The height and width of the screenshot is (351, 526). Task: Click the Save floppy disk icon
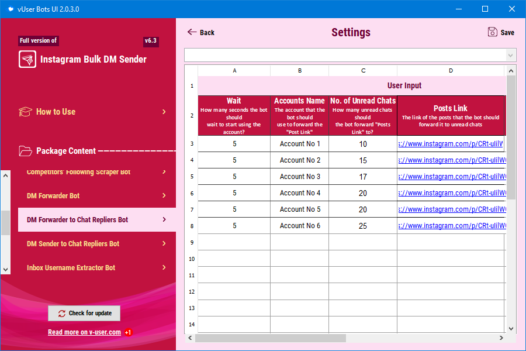click(x=493, y=32)
